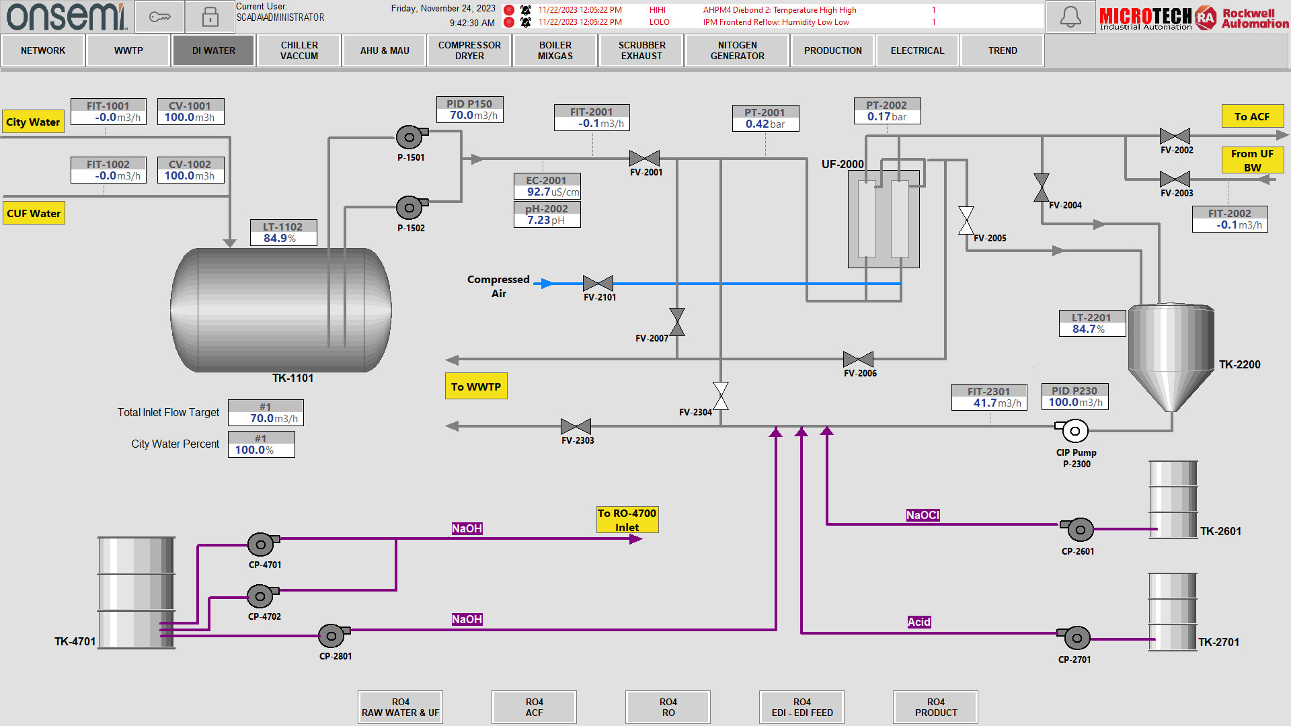Switch to the TREND tab
The image size is (1291, 726).
1002,50
